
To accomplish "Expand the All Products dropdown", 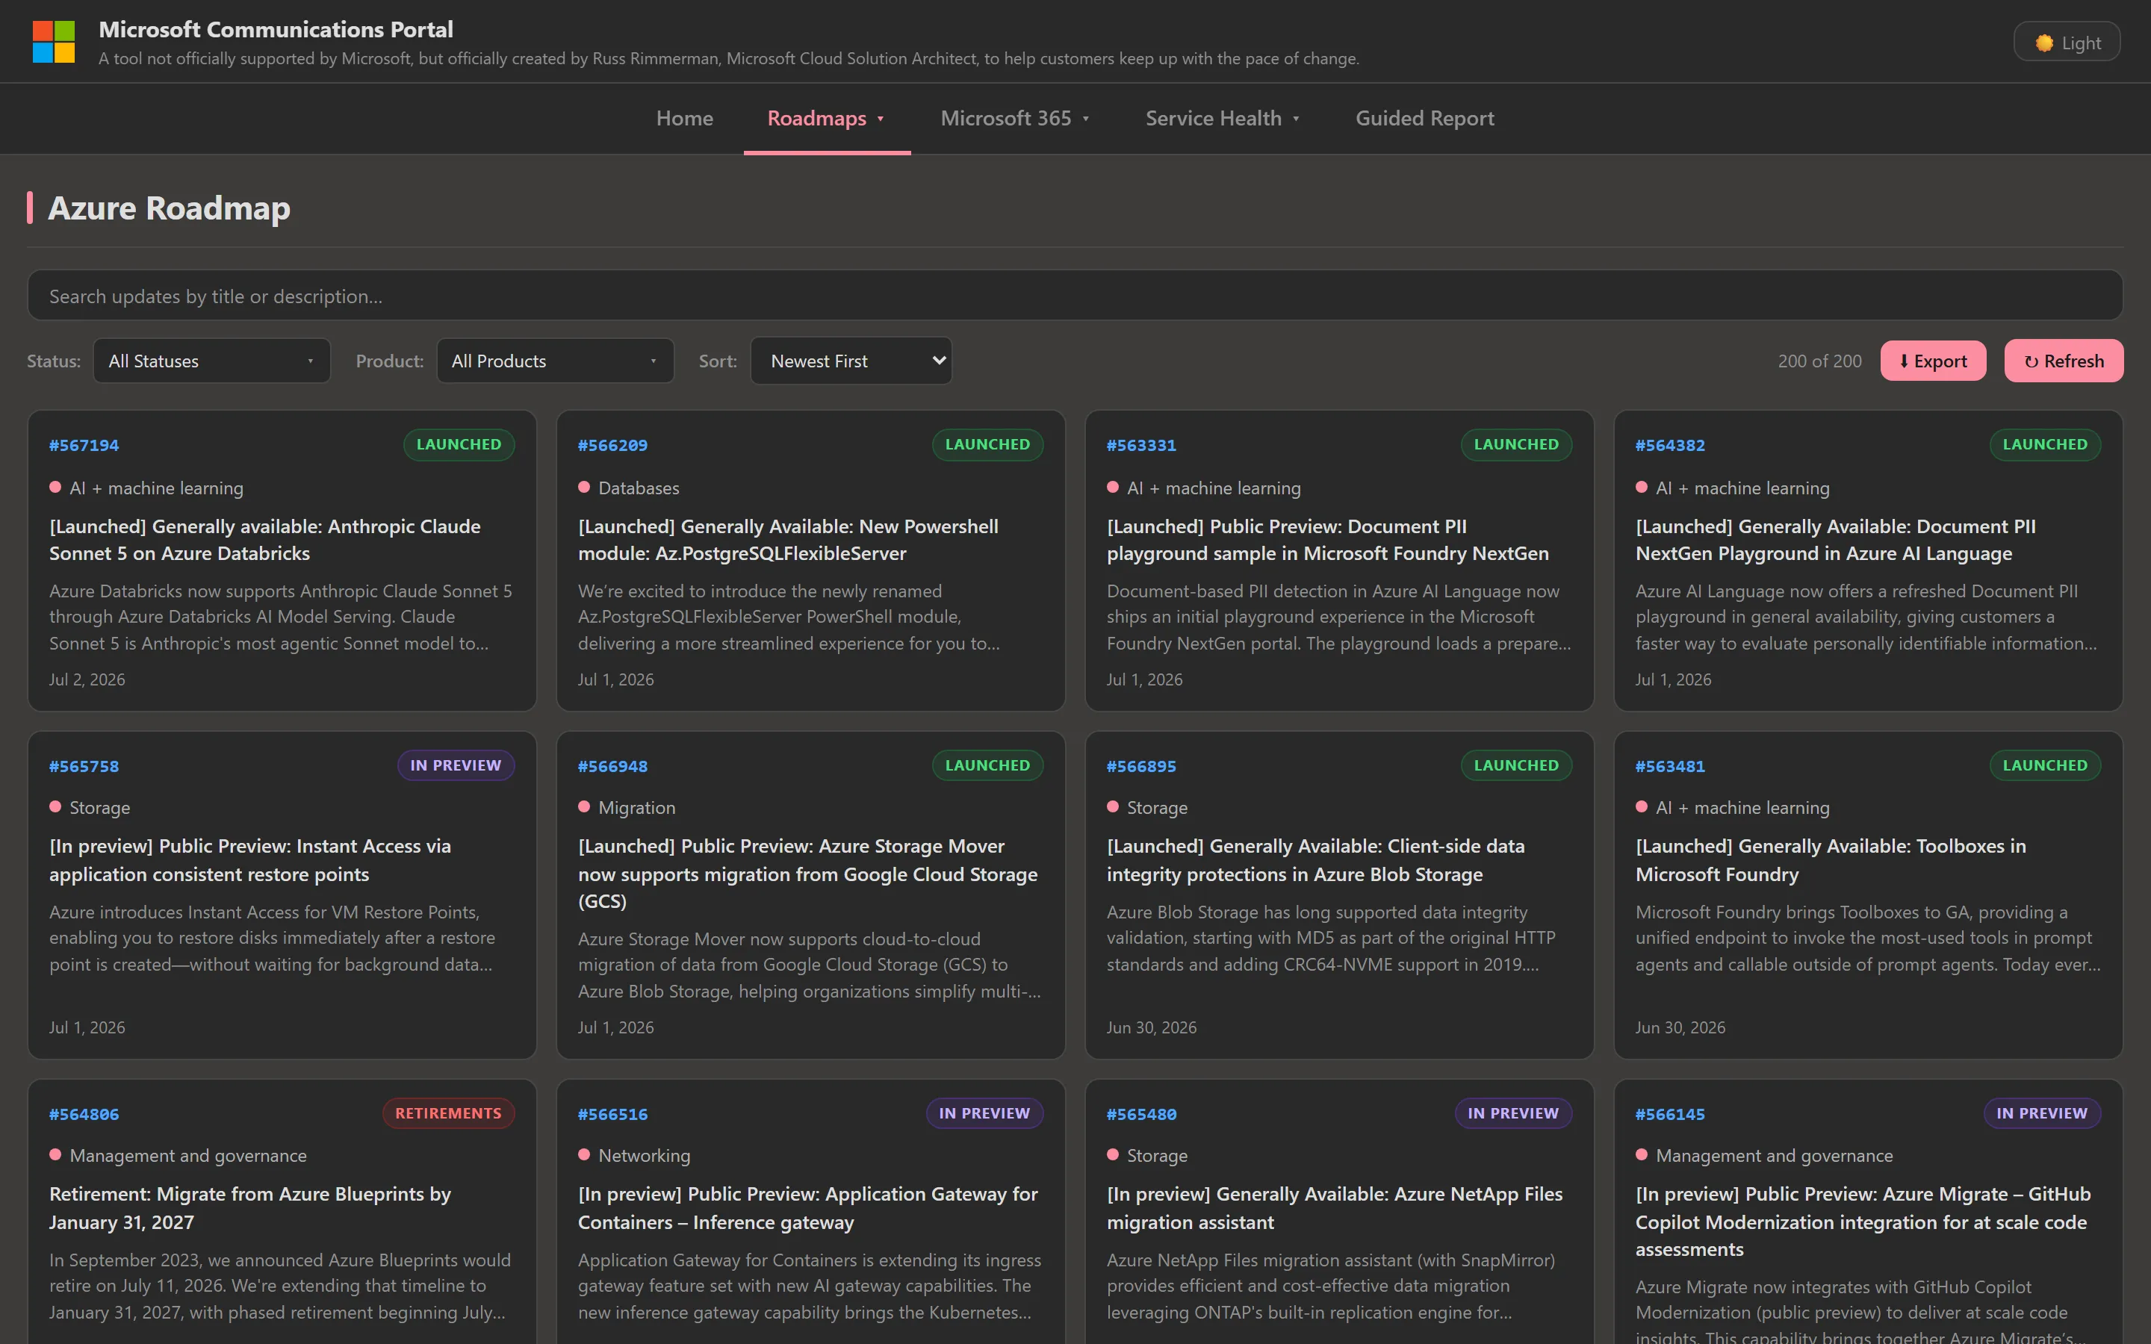I will click(x=555, y=361).
